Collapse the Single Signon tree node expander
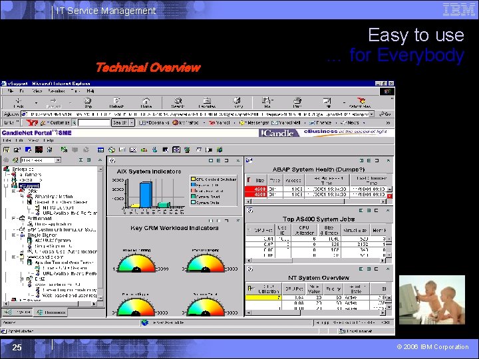479x359 pixels. point(13,235)
